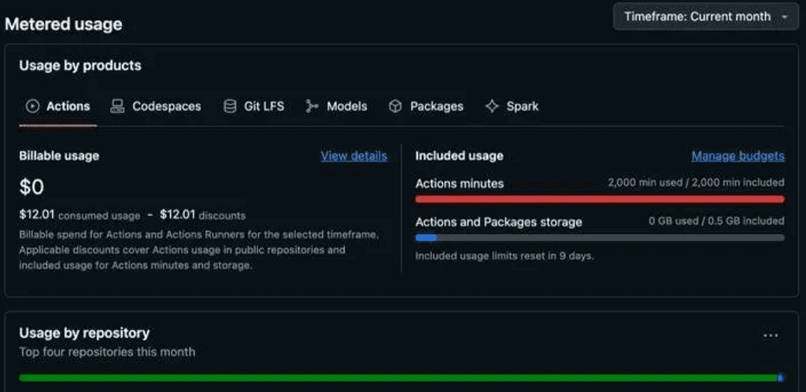The image size is (806, 392).
Task: Click the Codespaces monitor icon
Action: pyautogui.click(x=117, y=106)
